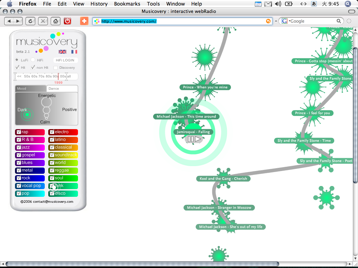Image resolution: width=358 pixels, height=268 pixels.
Task: Click the 80s decade on timeline slider
Action: (49, 76)
